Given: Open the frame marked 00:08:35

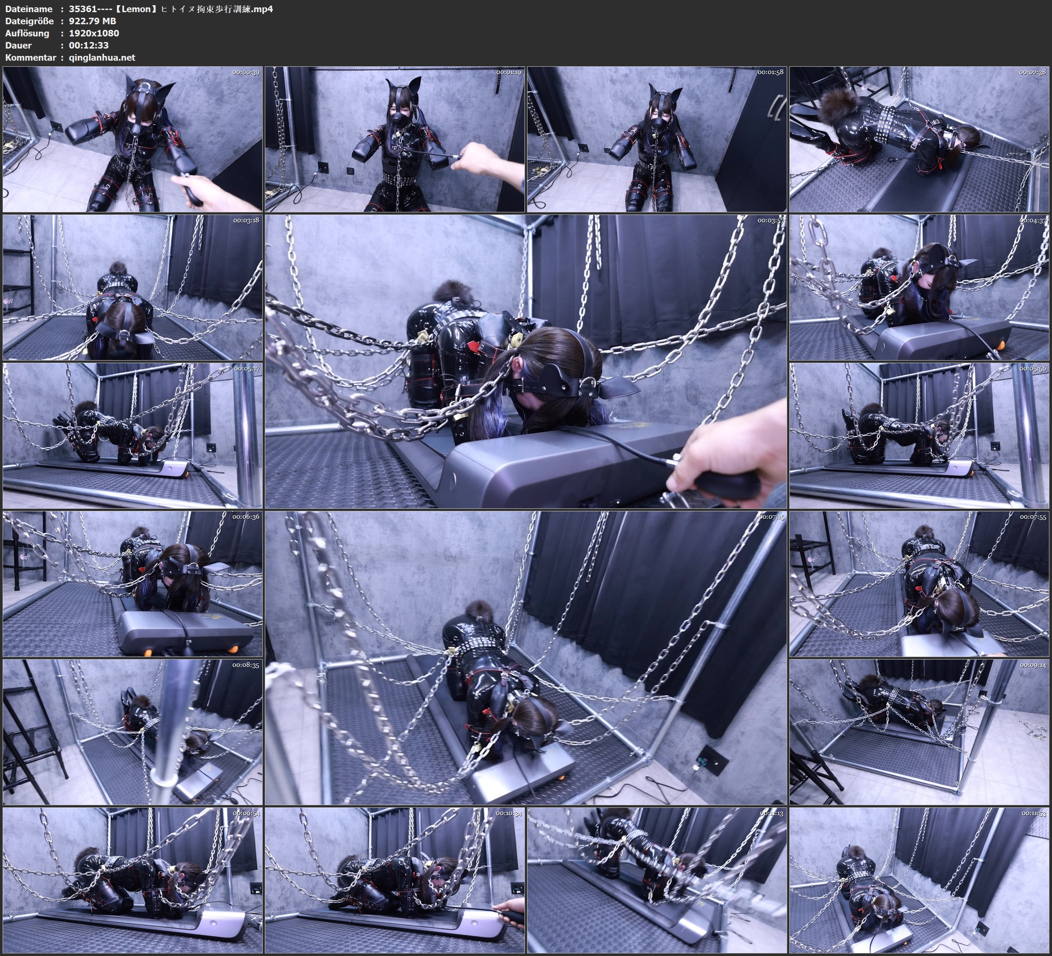Looking at the screenshot, I should [x=133, y=732].
